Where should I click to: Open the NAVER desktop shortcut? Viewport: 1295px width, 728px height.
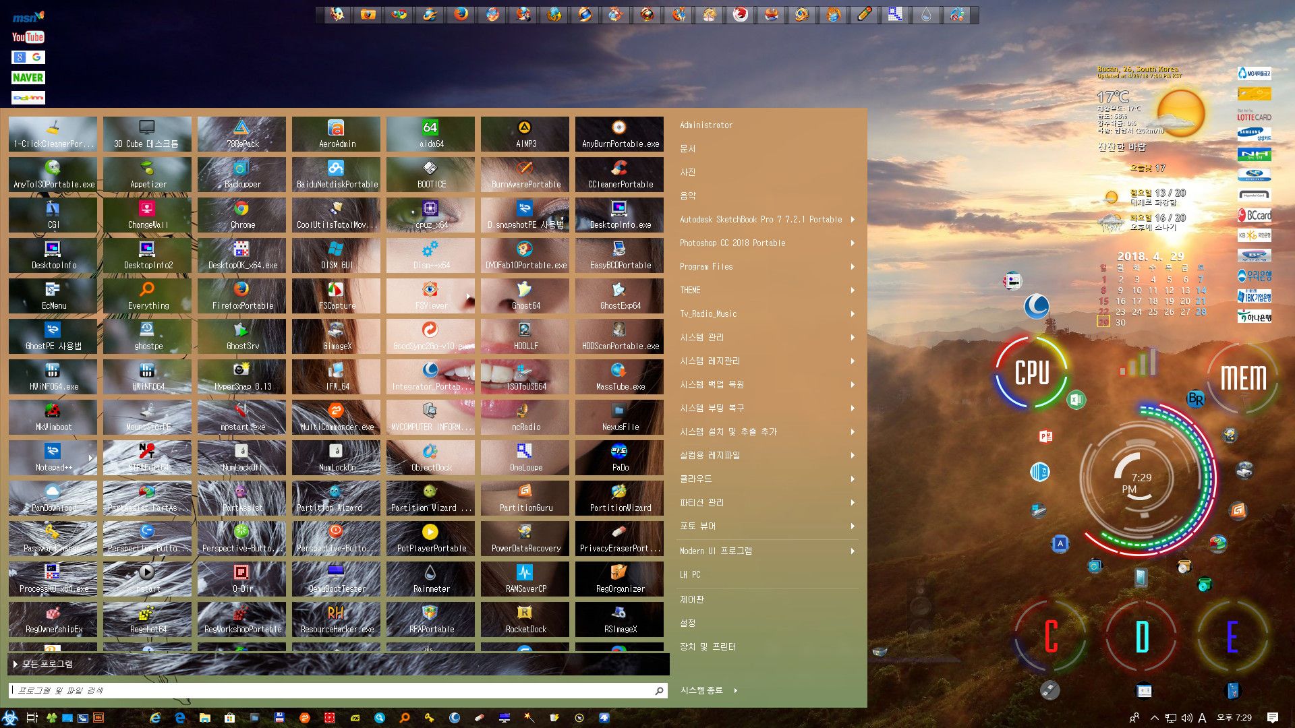click(x=28, y=78)
